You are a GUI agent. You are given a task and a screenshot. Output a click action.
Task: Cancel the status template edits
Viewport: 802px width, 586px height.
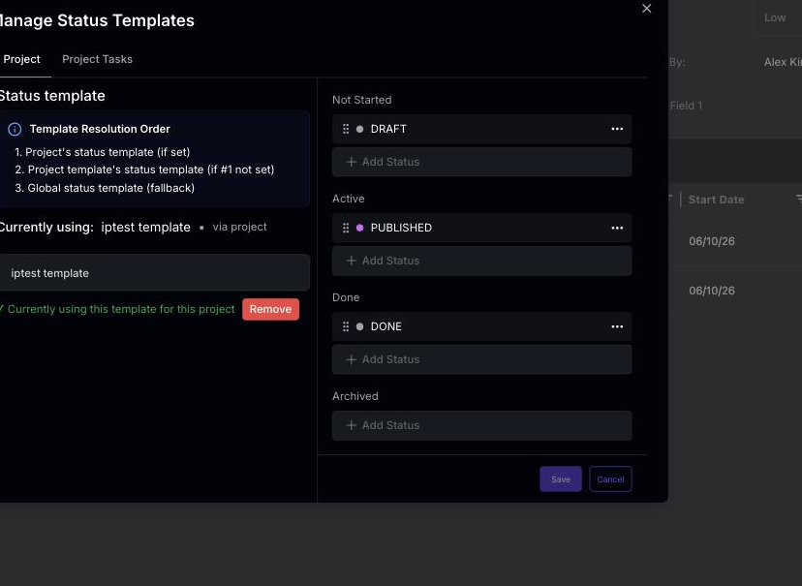pos(610,479)
